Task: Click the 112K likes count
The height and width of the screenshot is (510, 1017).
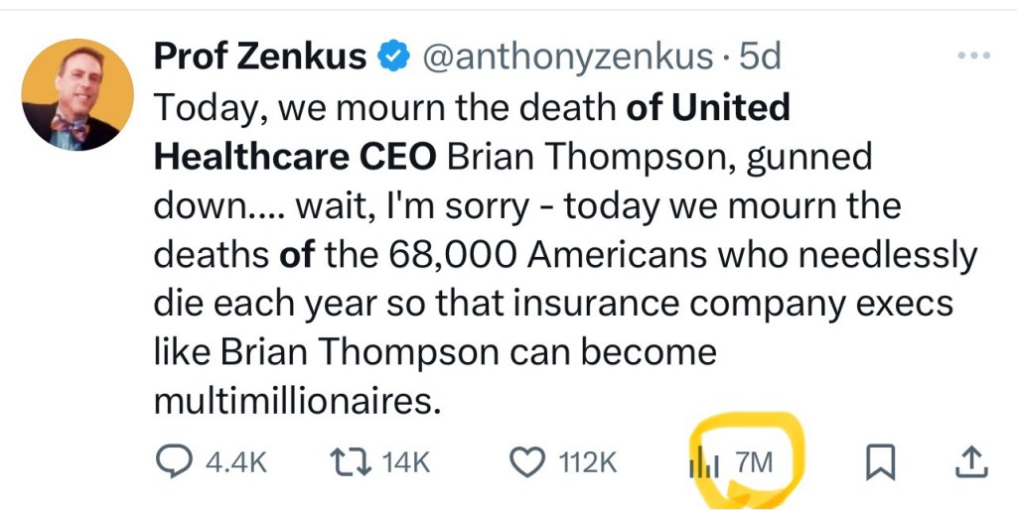Action: 588,461
